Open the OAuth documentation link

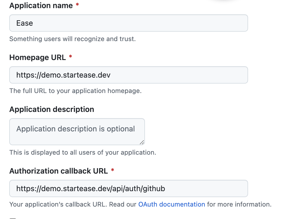tap(172, 204)
